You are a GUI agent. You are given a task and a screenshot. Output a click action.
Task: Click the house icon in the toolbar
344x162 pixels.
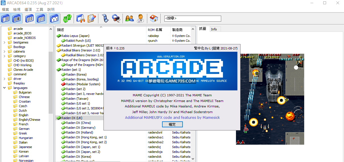(x=154, y=18)
